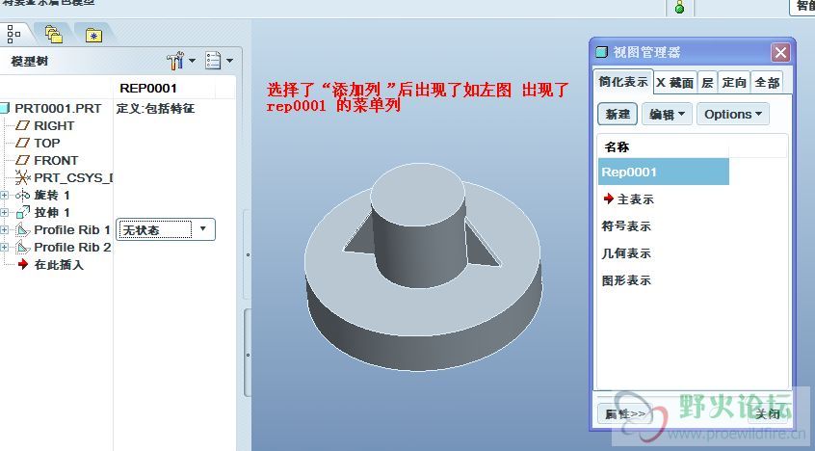Screen dimensions: 815x451
Task: Select Profile Rib 1 feature
Action: coord(71,230)
